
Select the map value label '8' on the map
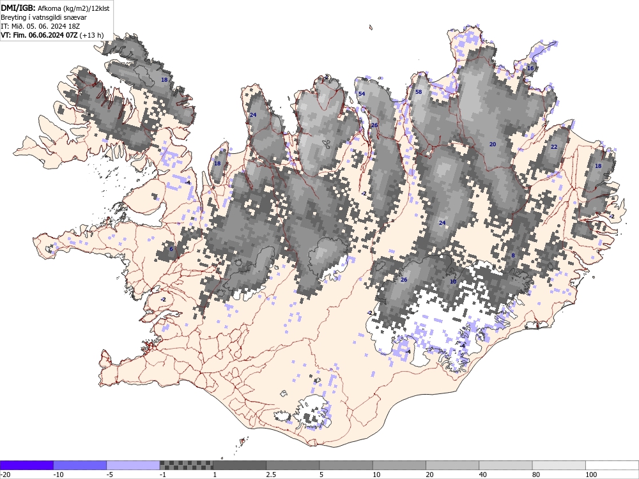click(x=513, y=256)
